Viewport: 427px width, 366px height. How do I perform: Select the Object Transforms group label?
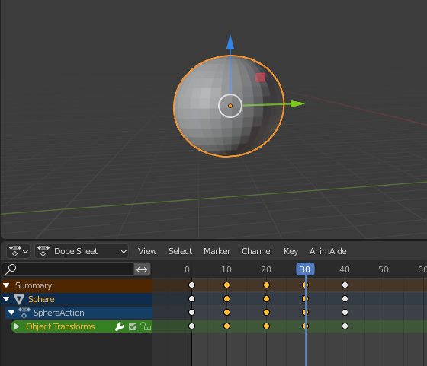tap(60, 326)
